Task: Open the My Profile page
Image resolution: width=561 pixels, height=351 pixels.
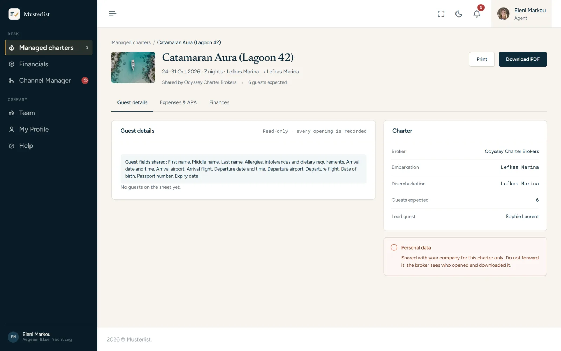Action: tap(49, 129)
